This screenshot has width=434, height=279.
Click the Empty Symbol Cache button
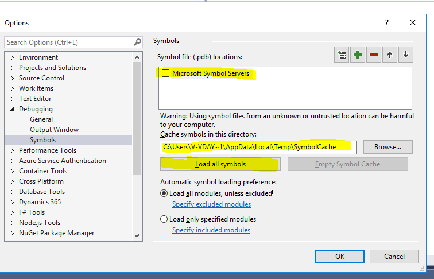coord(348,164)
